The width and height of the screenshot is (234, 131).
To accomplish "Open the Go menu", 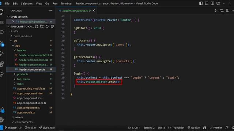I will (x=47, y=3).
